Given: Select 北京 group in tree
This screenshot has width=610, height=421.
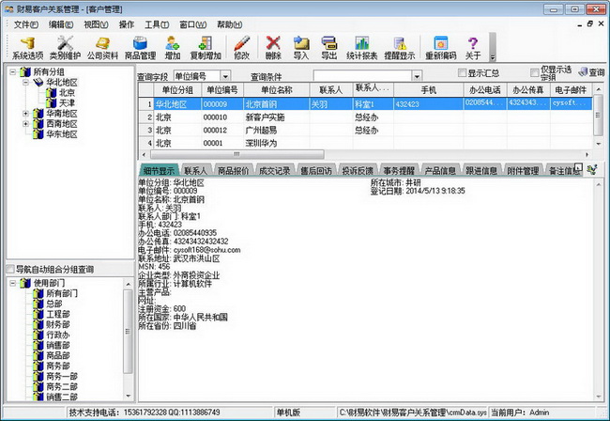Looking at the screenshot, I should [67, 93].
